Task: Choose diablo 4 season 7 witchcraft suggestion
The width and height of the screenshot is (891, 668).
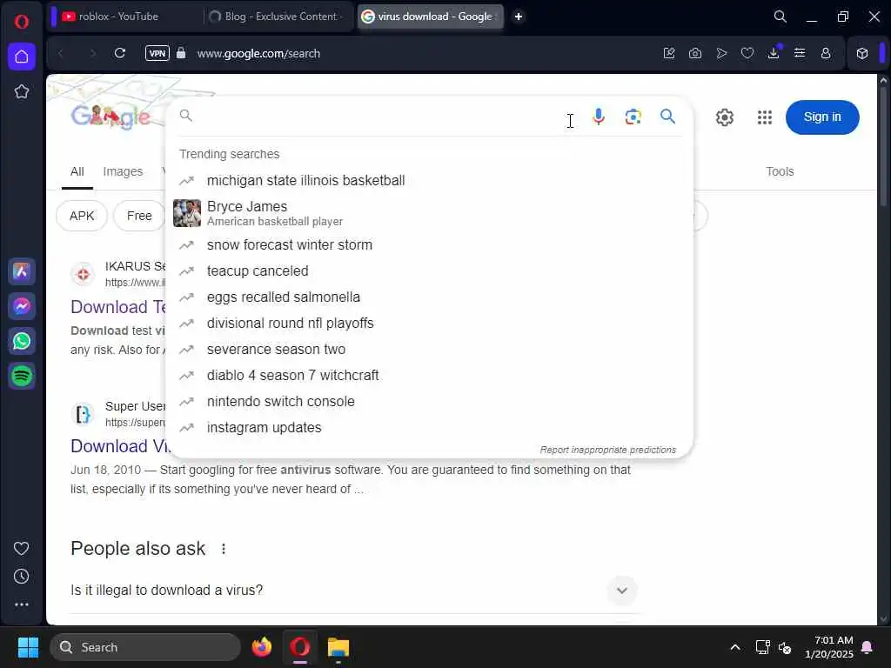Action: coord(430,376)
